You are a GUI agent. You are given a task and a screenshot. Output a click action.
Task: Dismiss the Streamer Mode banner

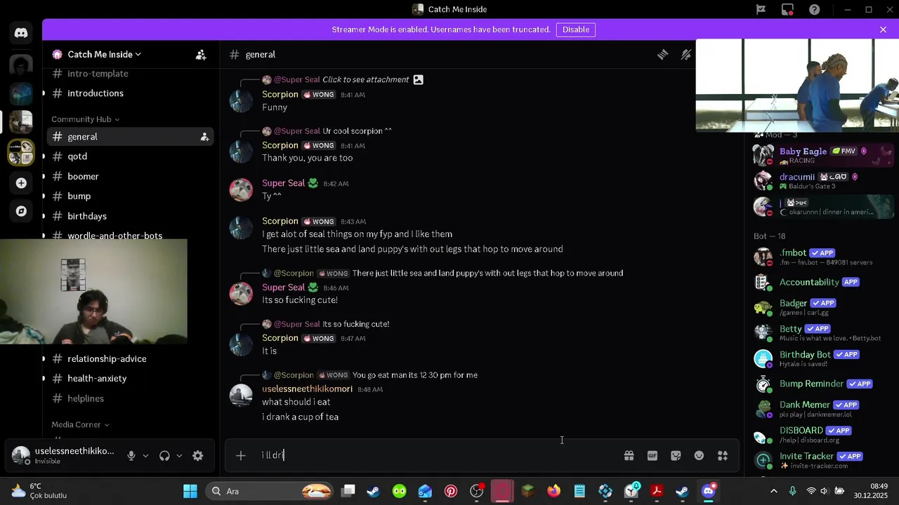point(883,29)
